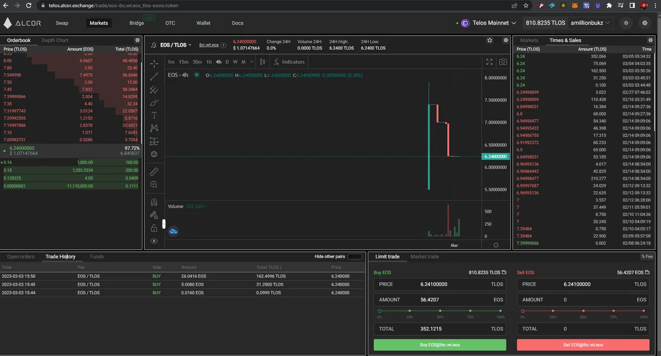
Task: Click the buy PRICE input field
Action: pyautogui.click(x=440, y=284)
